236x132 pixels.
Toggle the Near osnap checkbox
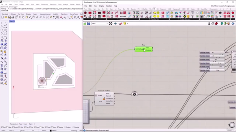pyautogui.click(x=7, y=127)
